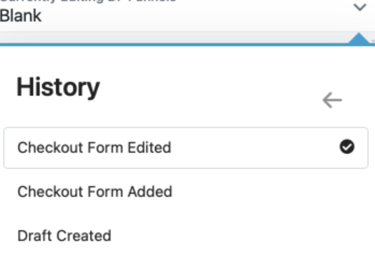The height and width of the screenshot is (256, 375).
Task: Click the blue pointer triangle under the chevron
Action: coord(359,39)
